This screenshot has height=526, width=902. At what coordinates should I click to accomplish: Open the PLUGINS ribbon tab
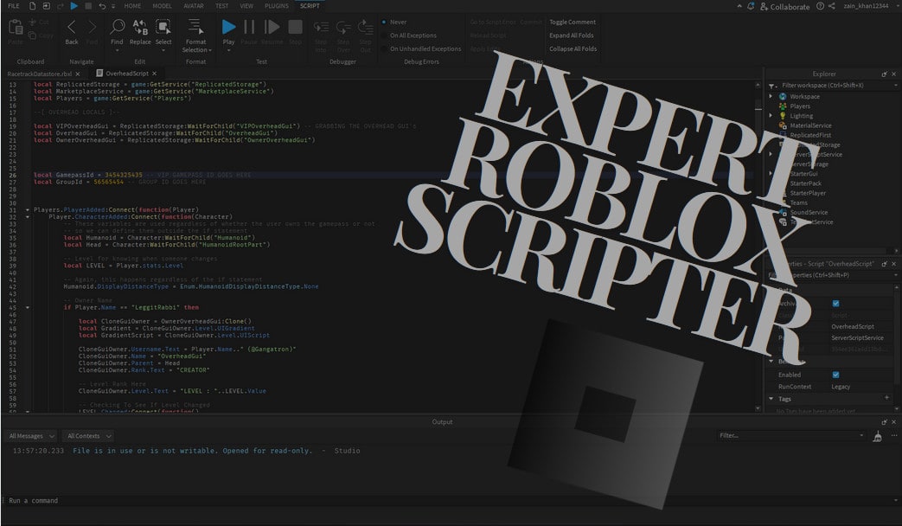coord(277,6)
